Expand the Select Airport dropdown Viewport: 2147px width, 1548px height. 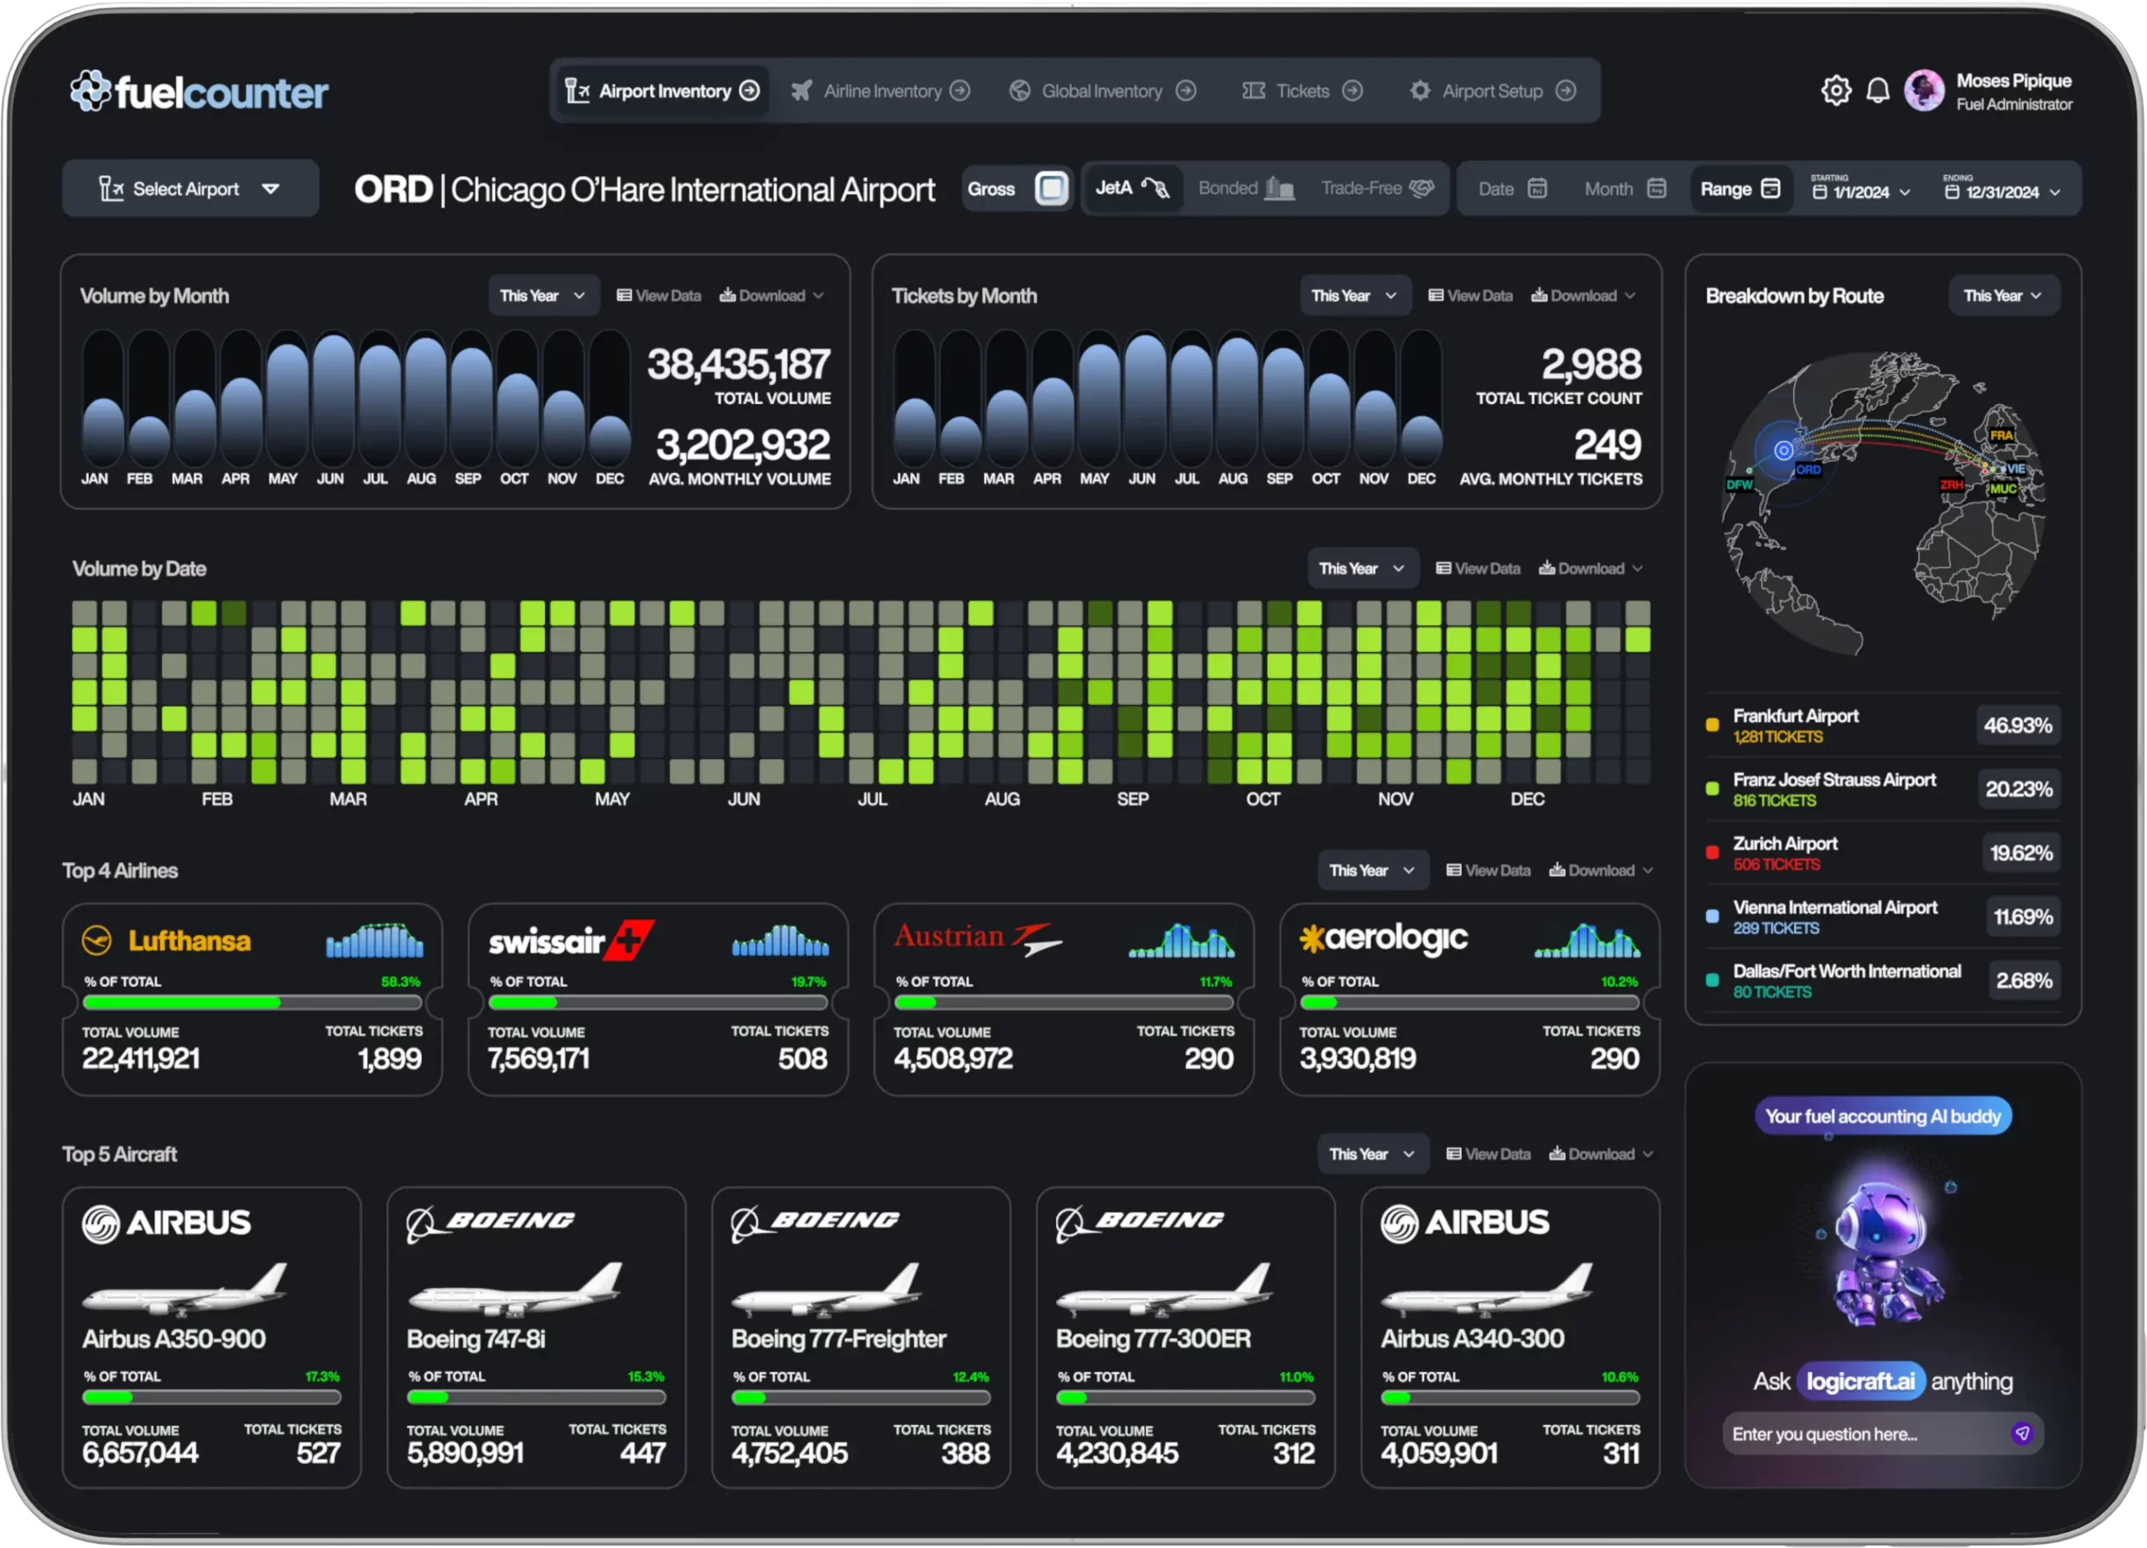190,189
